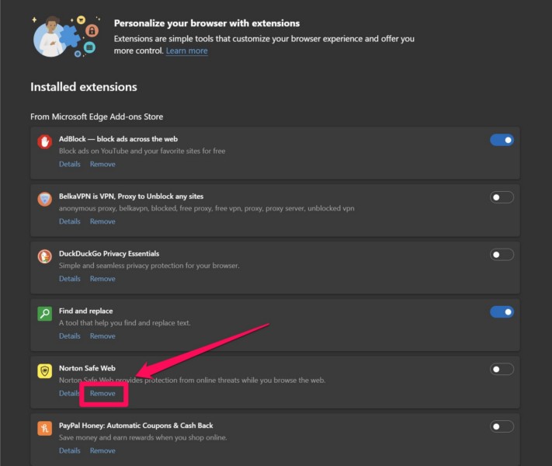The height and width of the screenshot is (466, 552).
Task: Click the PayPal Honey orange icon
Action: coord(45,428)
